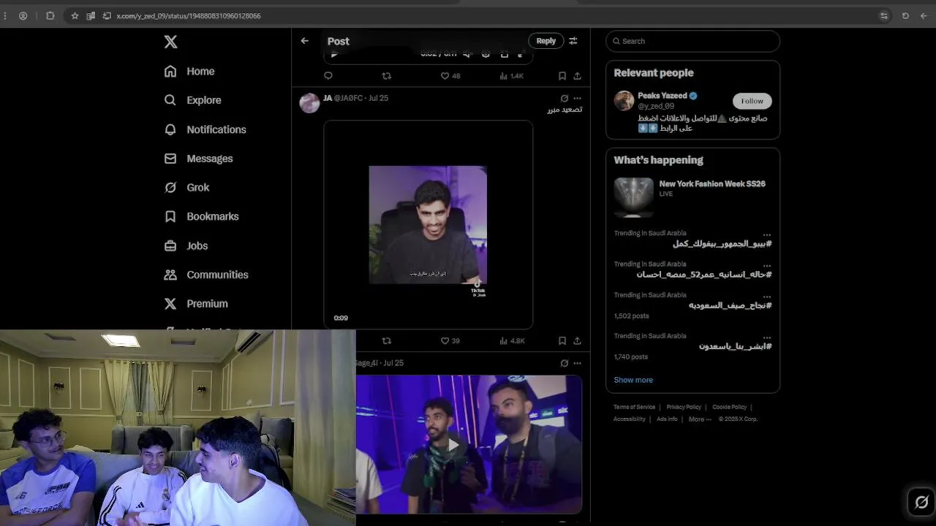Repost JA's post with 39 likes
This screenshot has height=526, width=936.
coord(387,340)
